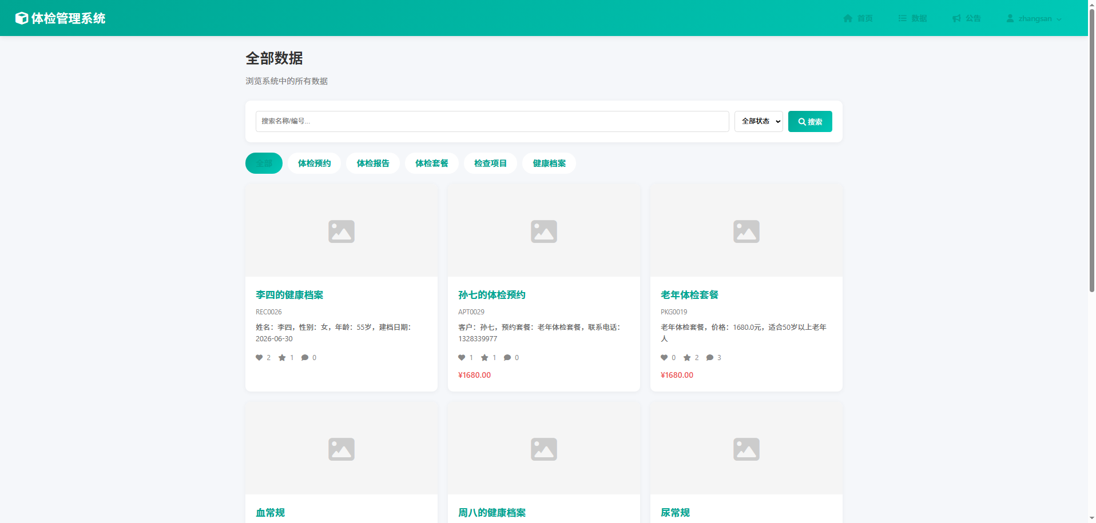This screenshot has height=523, width=1096.
Task: Click the zhangsan user avatar icon
Action: 1010,18
